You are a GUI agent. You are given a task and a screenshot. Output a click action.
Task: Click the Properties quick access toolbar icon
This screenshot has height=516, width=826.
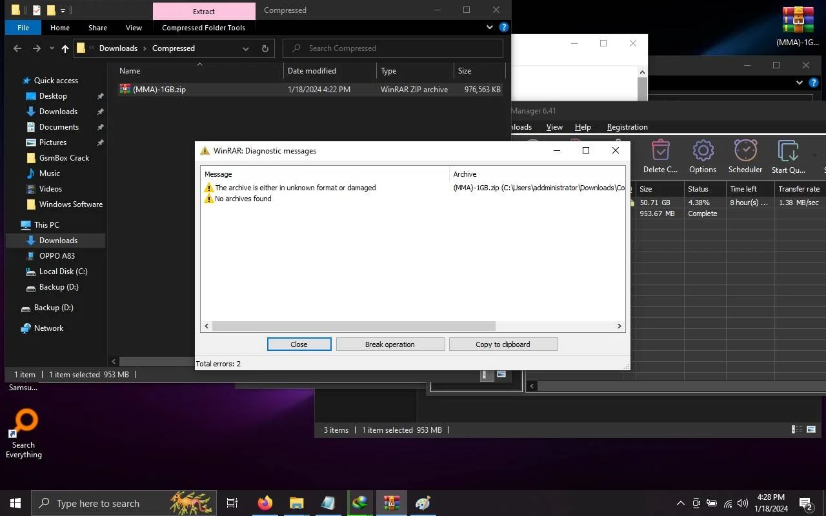[37, 10]
